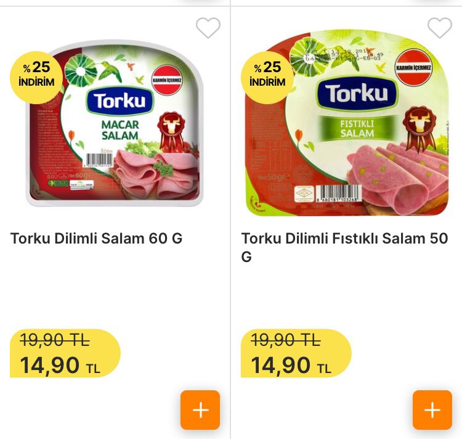Open the Torku Dilimli Salam 60 G title
The image size is (462, 439).
(x=96, y=238)
